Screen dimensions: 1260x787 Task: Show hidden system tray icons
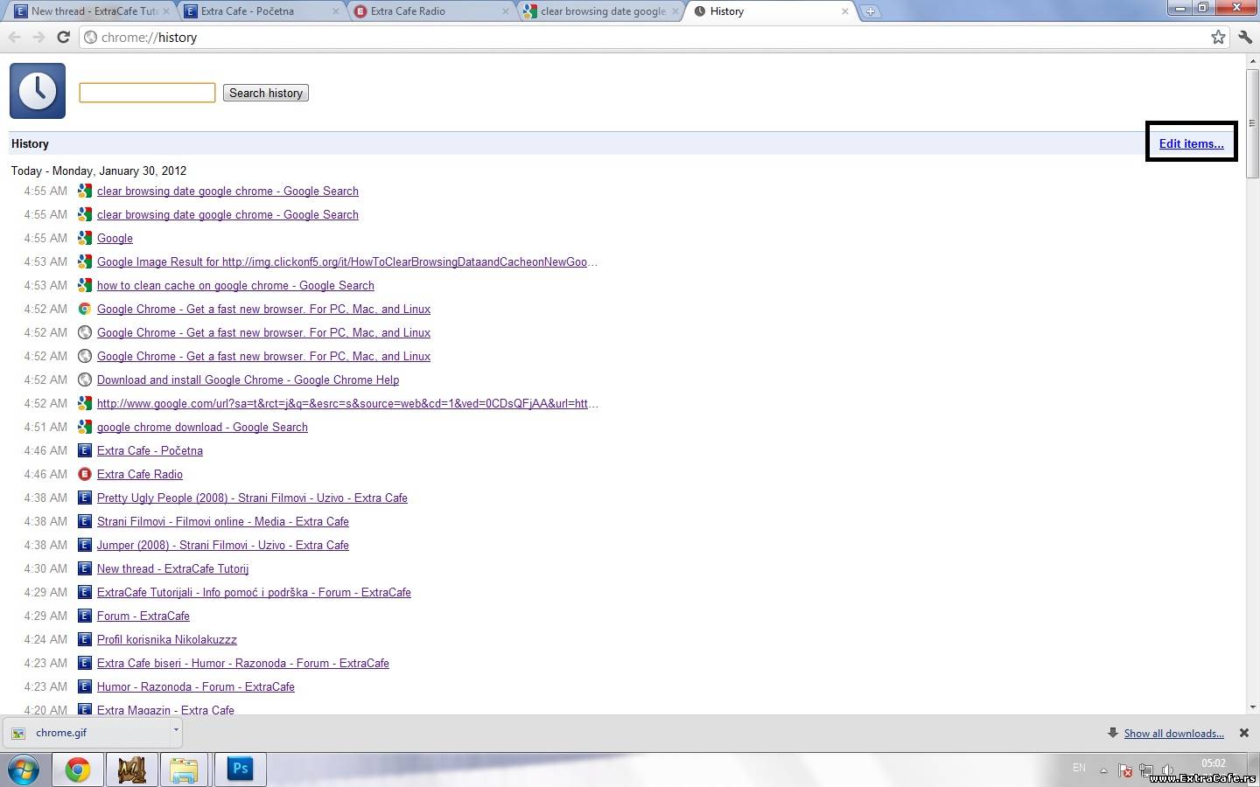[1103, 770]
